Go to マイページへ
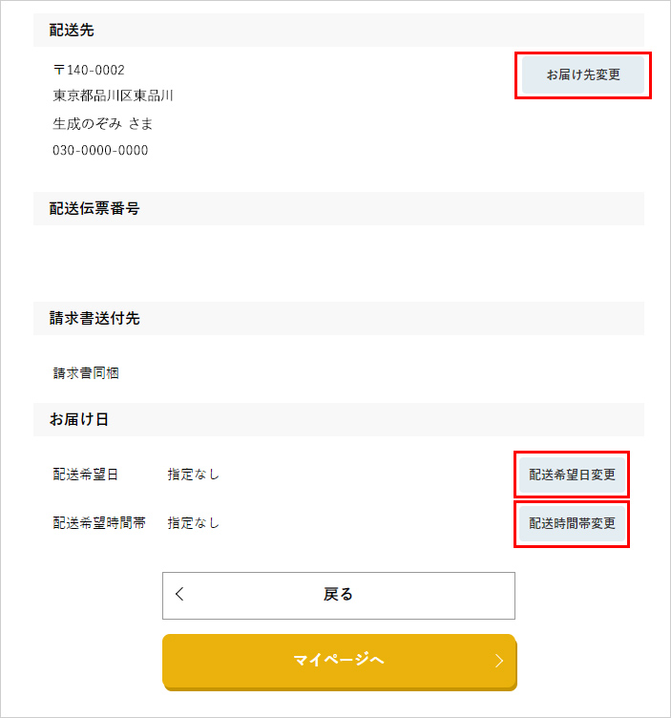Screen dimensions: 671x718 point(340,662)
